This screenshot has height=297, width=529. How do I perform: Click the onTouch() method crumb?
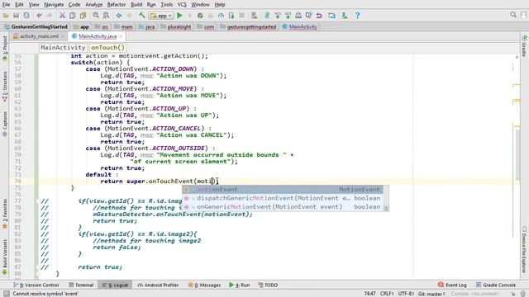(107, 48)
